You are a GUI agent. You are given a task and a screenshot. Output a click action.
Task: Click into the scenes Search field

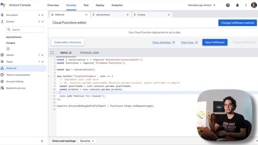[x=25, y=29]
